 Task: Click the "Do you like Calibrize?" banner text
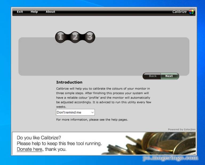[39, 138]
